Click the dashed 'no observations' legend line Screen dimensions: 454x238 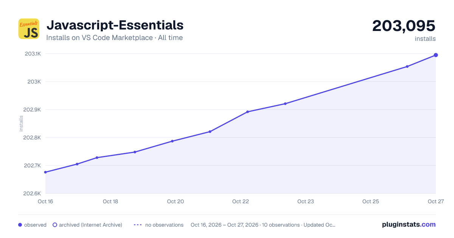[x=138, y=225]
